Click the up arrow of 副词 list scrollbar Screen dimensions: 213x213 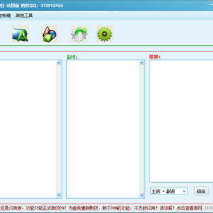142,63
